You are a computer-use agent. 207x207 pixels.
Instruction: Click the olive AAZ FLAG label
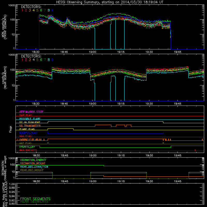click(x=25, y=143)
